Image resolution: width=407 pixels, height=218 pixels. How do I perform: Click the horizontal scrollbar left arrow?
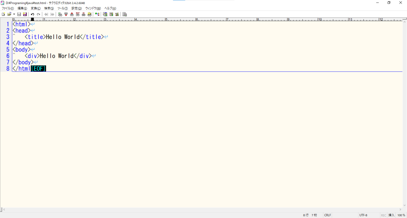click(x=4, y=210)
